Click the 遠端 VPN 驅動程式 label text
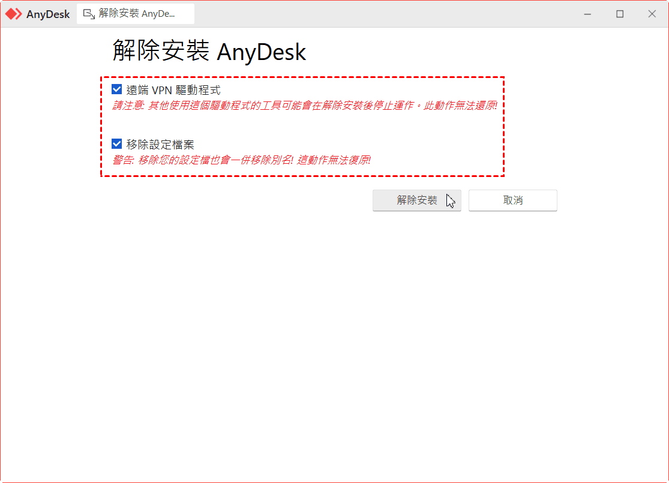Viewport: 669px width, 483px height. click(x=173, y=90)
